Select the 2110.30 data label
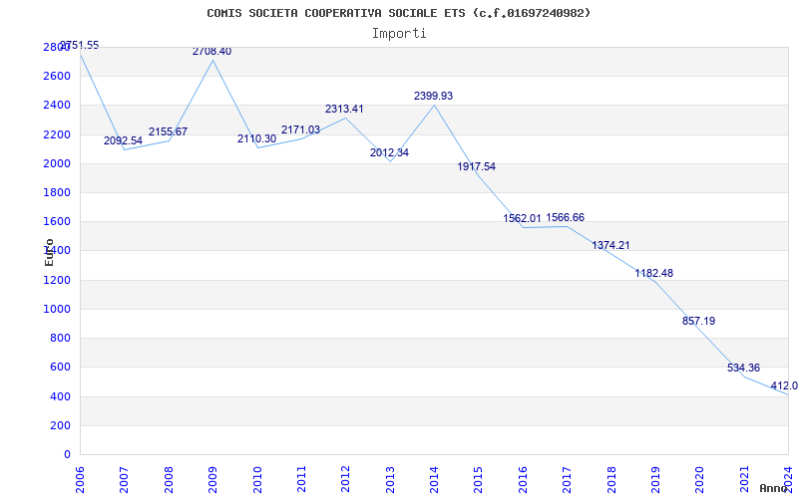Viewport: 798px width, 498px height. tap(256, 138)
